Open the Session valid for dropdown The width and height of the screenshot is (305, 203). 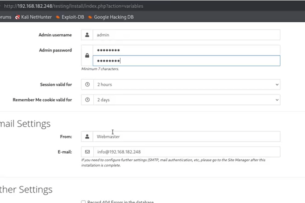[187, 85]
